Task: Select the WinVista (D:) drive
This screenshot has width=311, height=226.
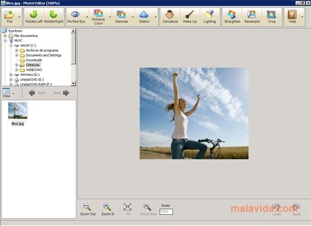Action: point(30,75)
